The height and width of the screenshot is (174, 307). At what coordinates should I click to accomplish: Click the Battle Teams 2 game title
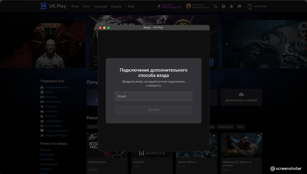[x=187, y=162]
